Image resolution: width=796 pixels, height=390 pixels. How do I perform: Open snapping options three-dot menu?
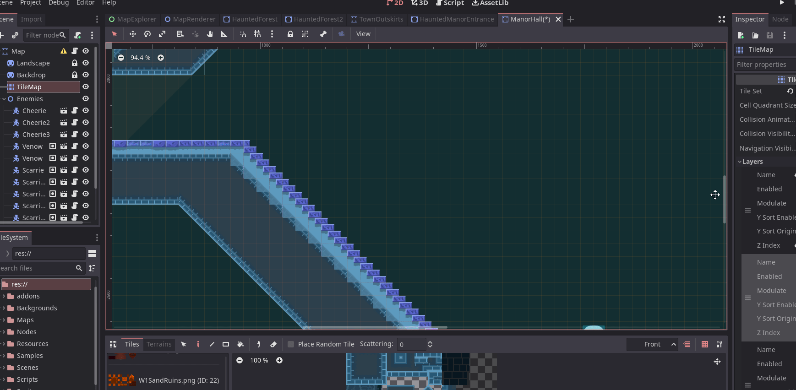pos(272,34)
